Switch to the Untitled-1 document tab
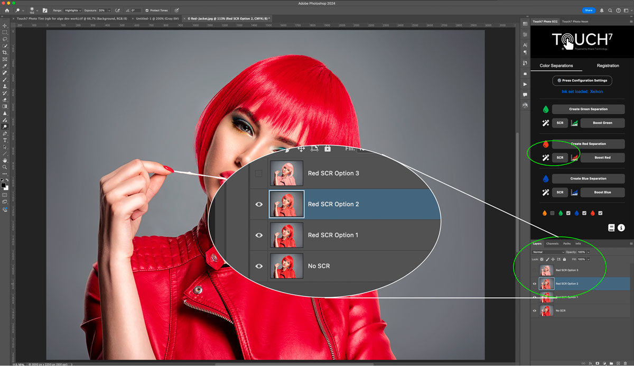Viewport: 634px width, 366px height. pyautogui.click(x=157, y=18)
